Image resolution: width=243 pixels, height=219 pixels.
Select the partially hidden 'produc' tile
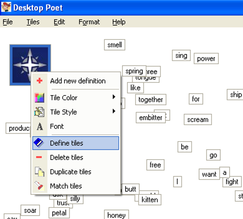pyautogui.click(x=18, y=128)
